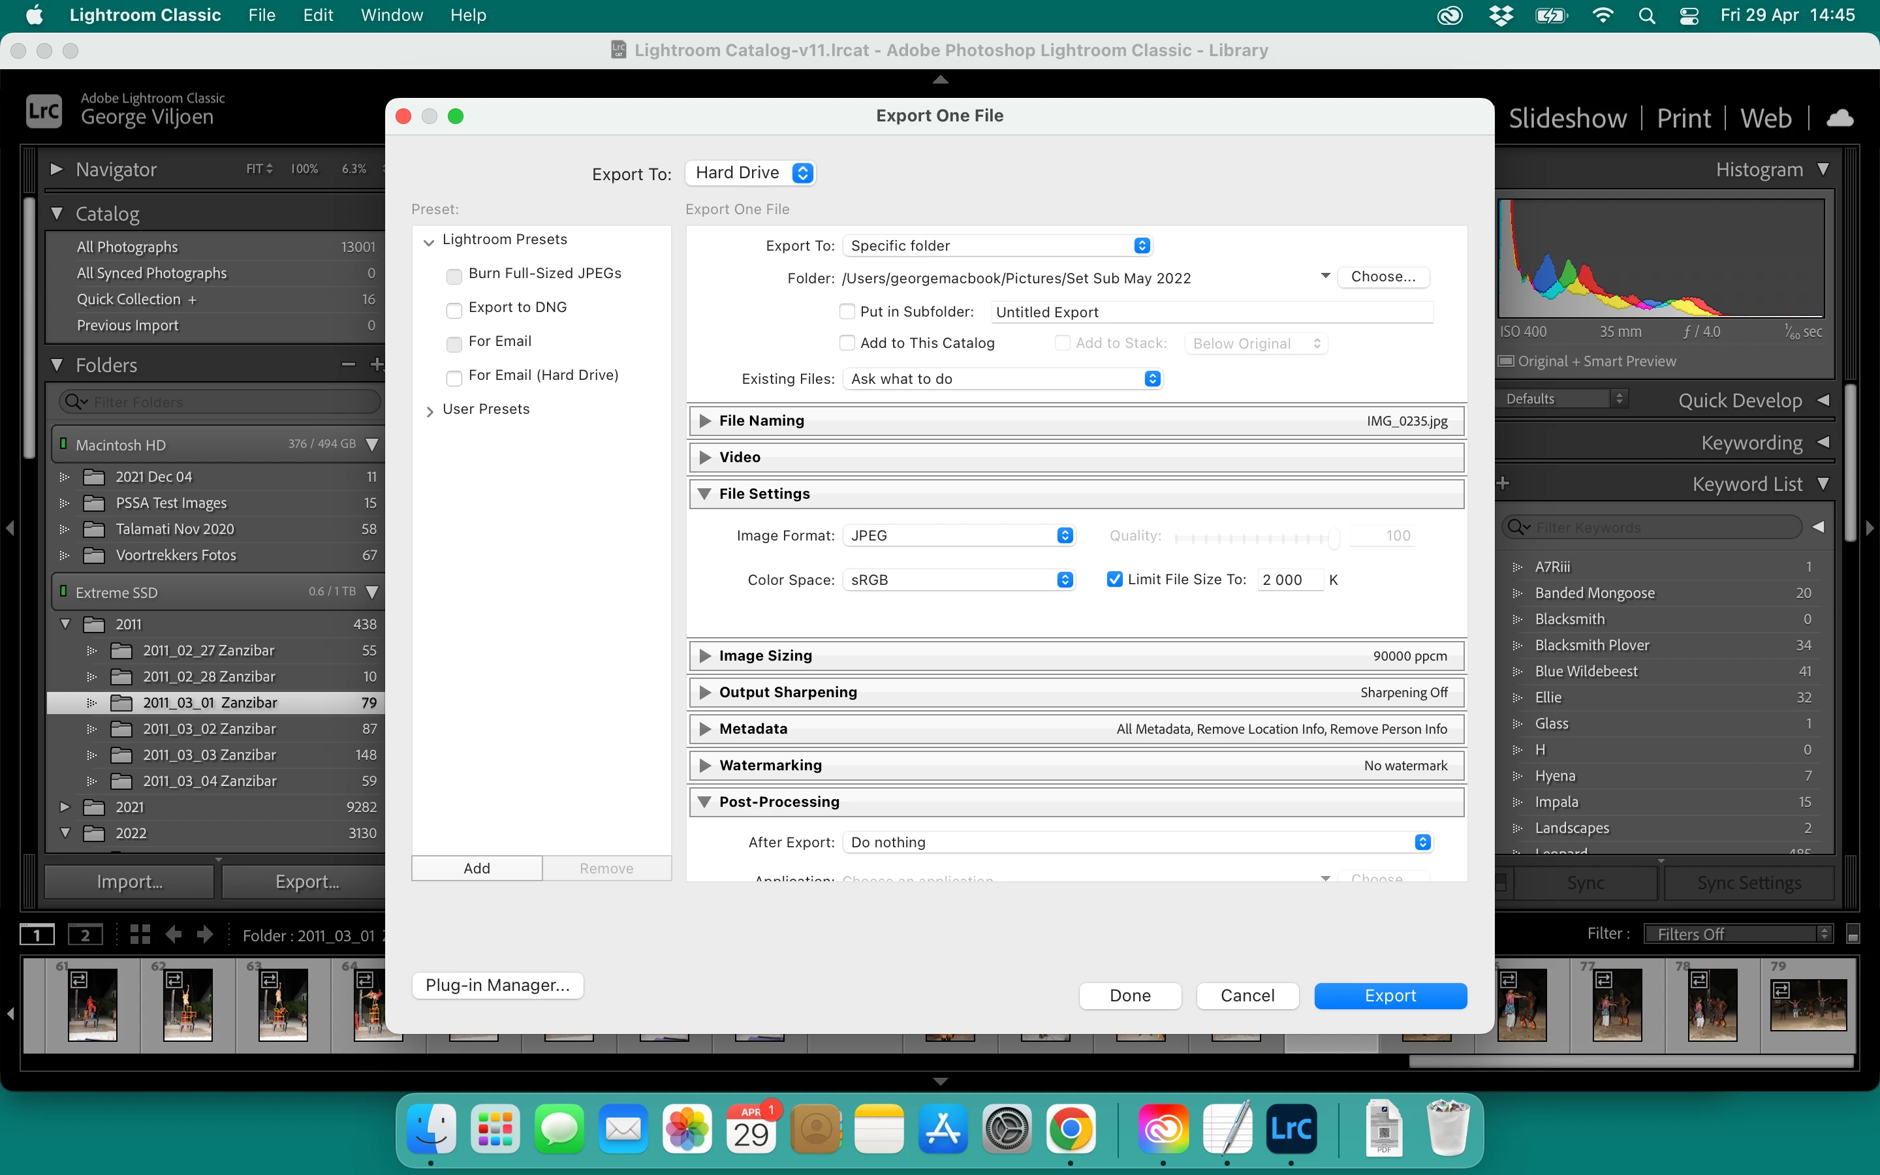
Task: Open Lightroom Classic from the Dock
Action: [1291, 1129]
